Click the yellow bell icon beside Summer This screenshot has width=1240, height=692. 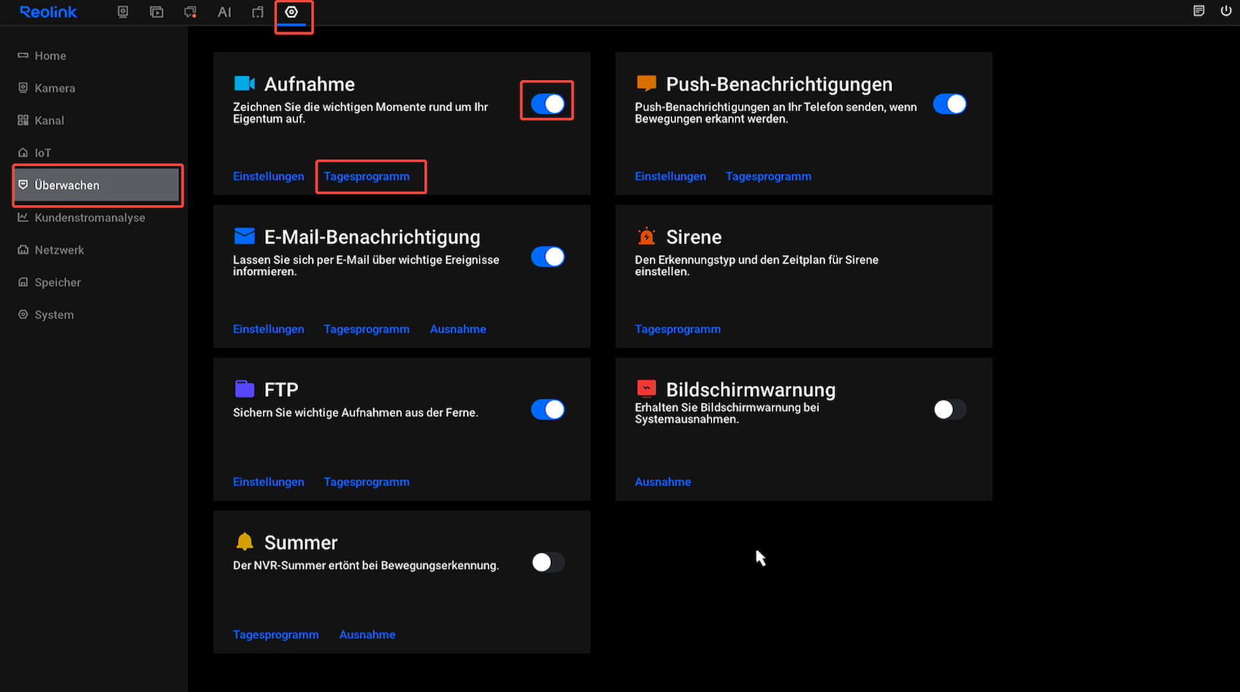point(244,542)
